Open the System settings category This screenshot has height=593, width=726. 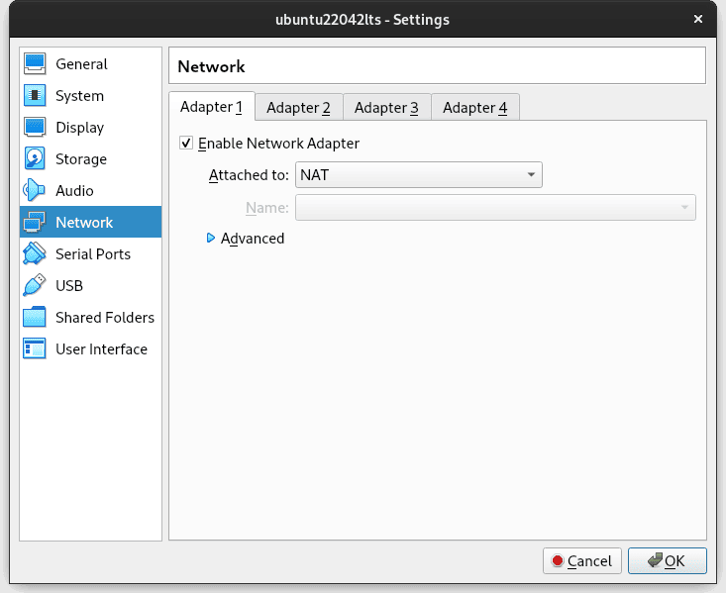[91, 95]
